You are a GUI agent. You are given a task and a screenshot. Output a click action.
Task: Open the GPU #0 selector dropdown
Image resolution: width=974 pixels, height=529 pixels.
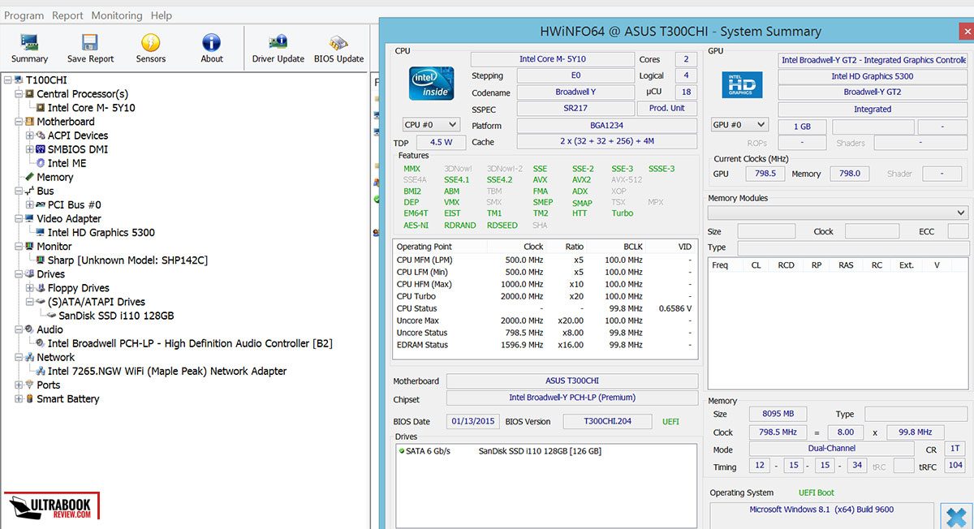tap(739, 125)
